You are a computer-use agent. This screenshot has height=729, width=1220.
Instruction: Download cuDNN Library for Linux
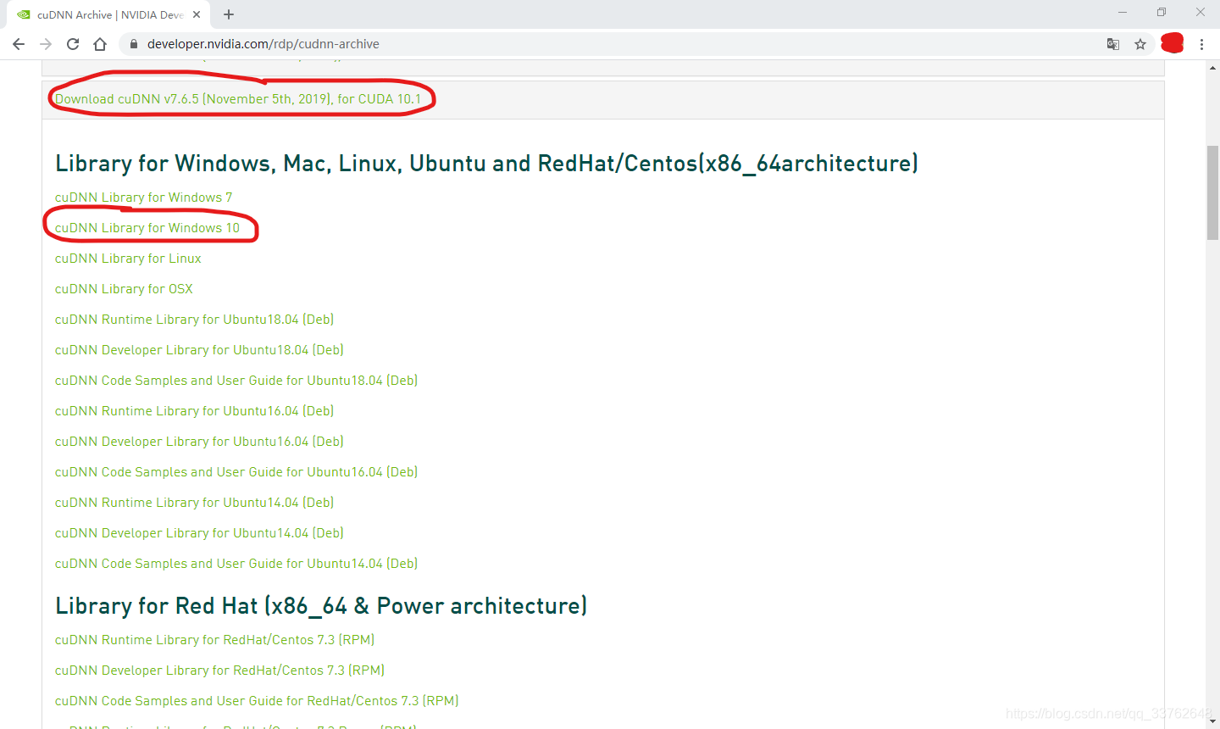(128, 259)
